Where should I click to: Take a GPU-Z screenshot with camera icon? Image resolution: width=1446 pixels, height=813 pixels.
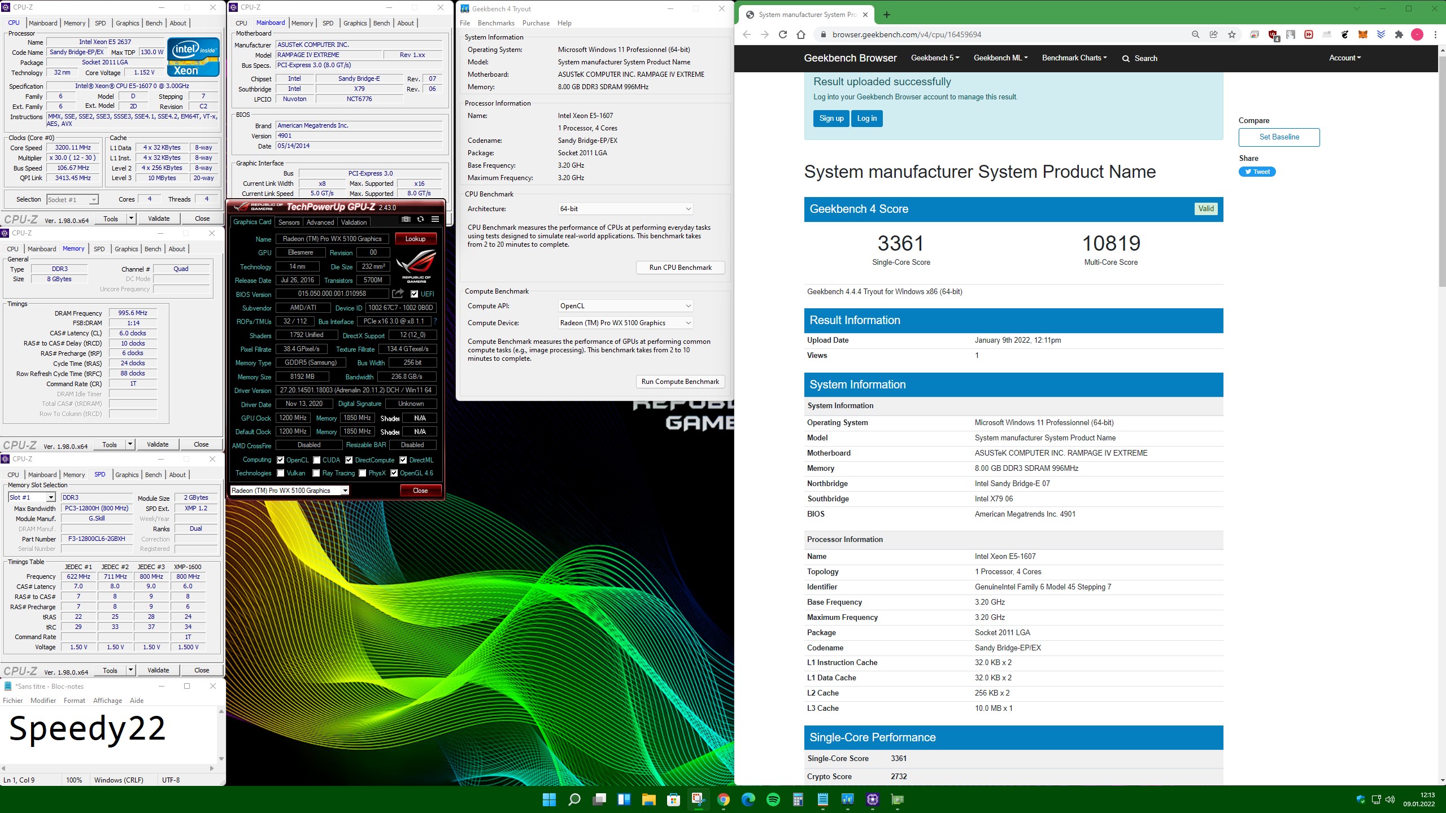[406, 220]
